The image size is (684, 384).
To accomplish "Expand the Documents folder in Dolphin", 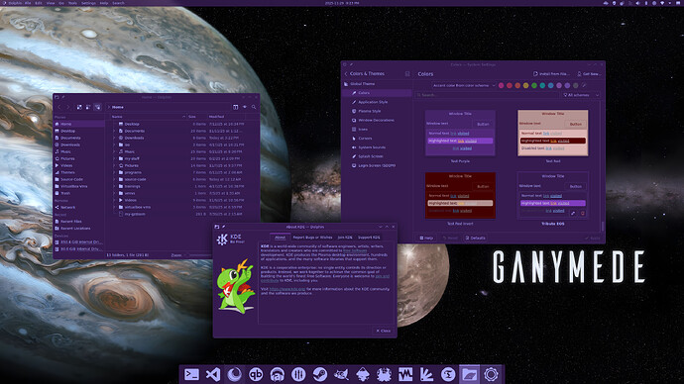I will click(x=114, y=131).
